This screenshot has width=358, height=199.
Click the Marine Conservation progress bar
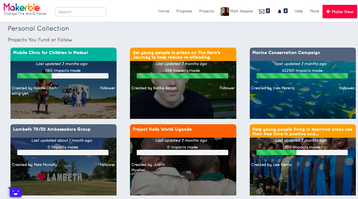click(302, 76)
